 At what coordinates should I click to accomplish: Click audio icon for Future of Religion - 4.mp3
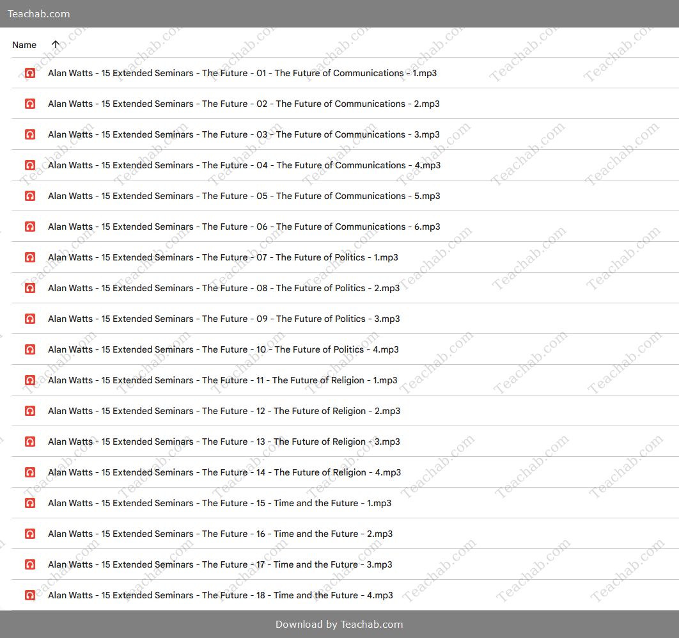point(30,472)
